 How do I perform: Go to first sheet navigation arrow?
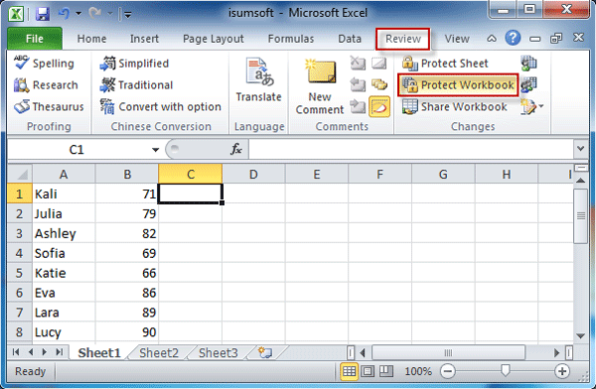click(x=16, y=352)
